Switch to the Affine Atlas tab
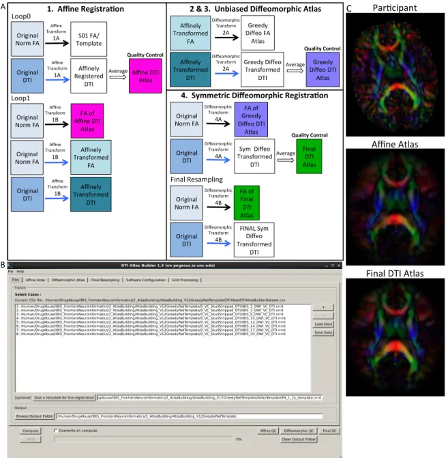This screenshot has width=448, height=458. coord(35,280)
